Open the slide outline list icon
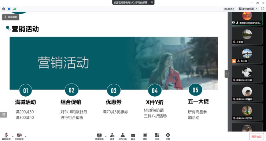 point(3,115)
